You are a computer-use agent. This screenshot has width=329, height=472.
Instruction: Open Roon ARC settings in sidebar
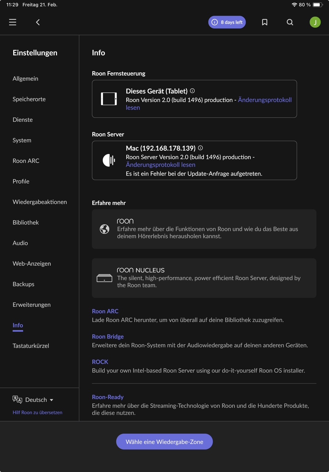click(x=26, y=161)
